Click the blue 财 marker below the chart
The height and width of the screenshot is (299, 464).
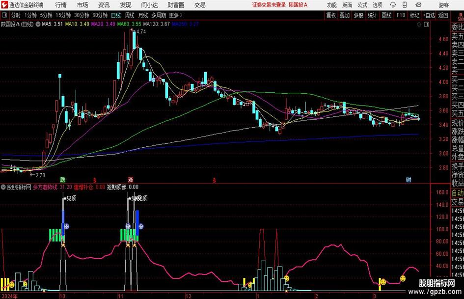409,179
